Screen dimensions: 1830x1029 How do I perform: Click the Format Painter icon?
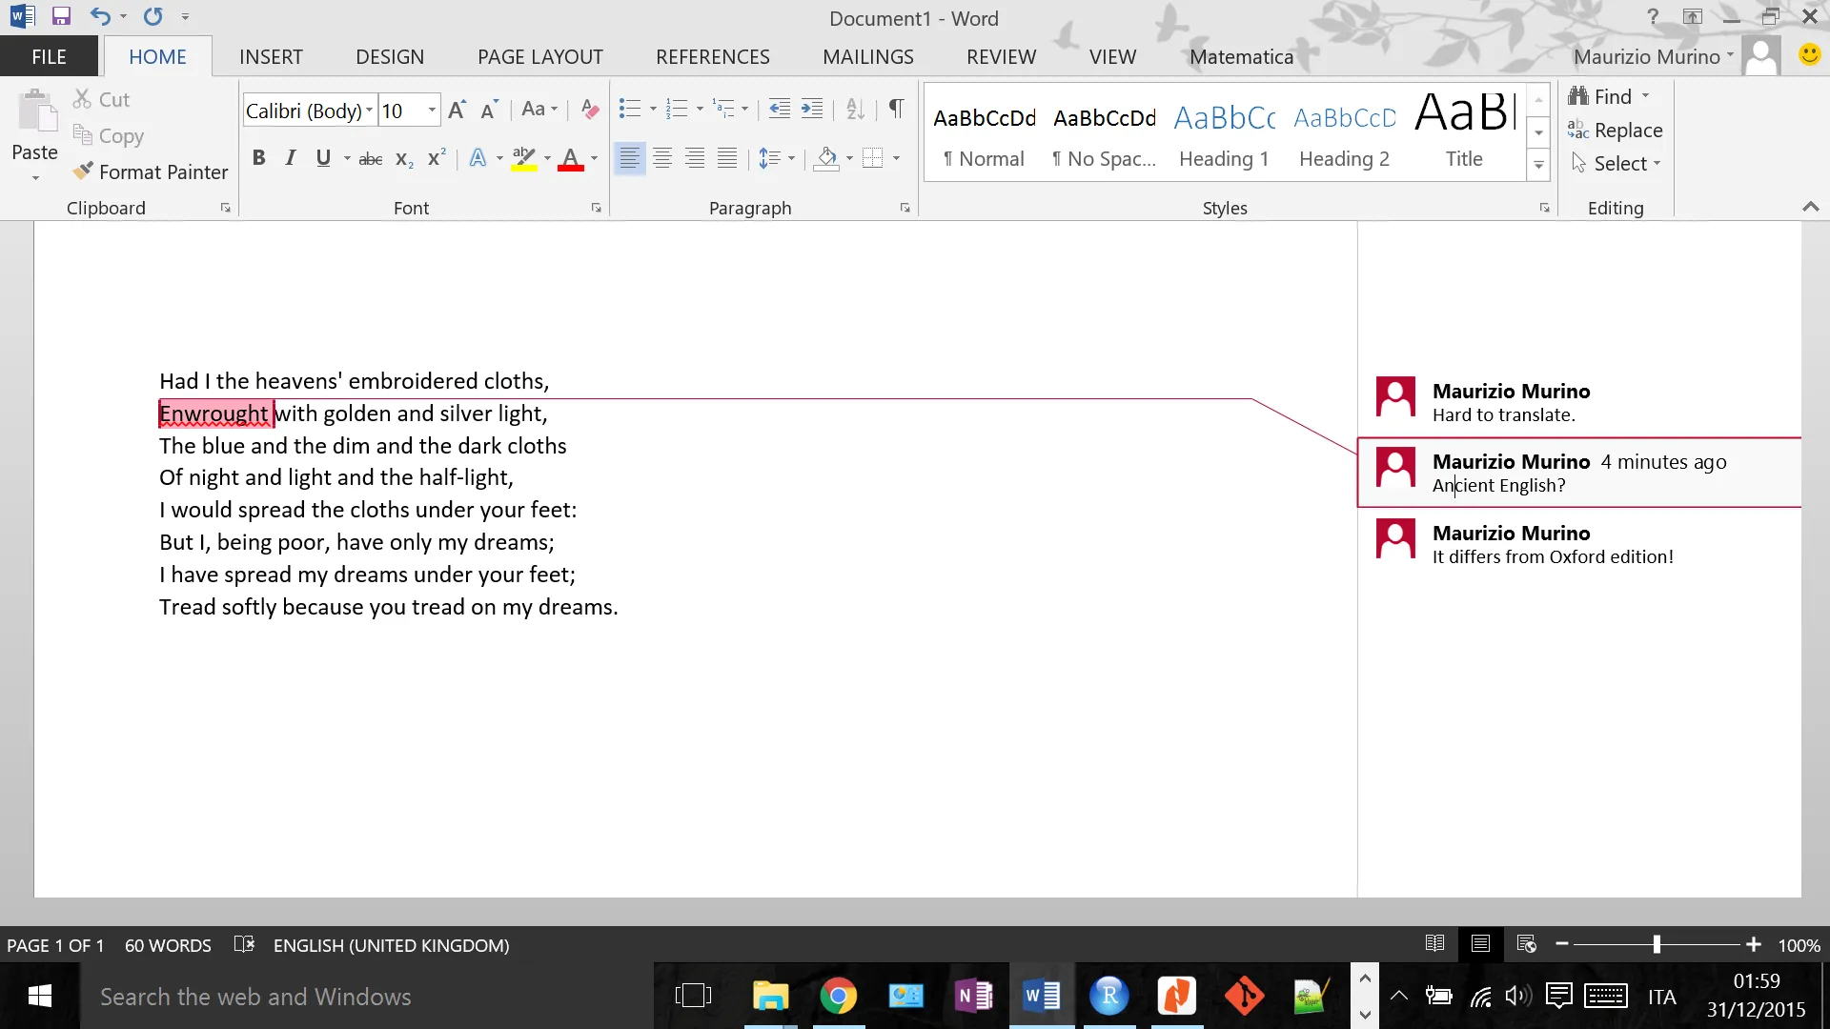point(84,171)
